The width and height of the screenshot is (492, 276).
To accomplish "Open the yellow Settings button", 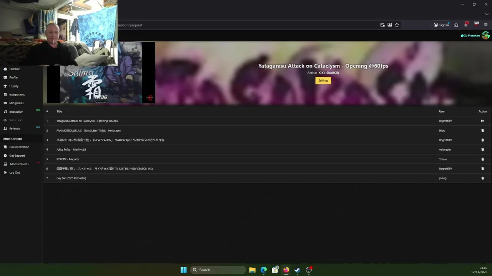I will point(323,80).
